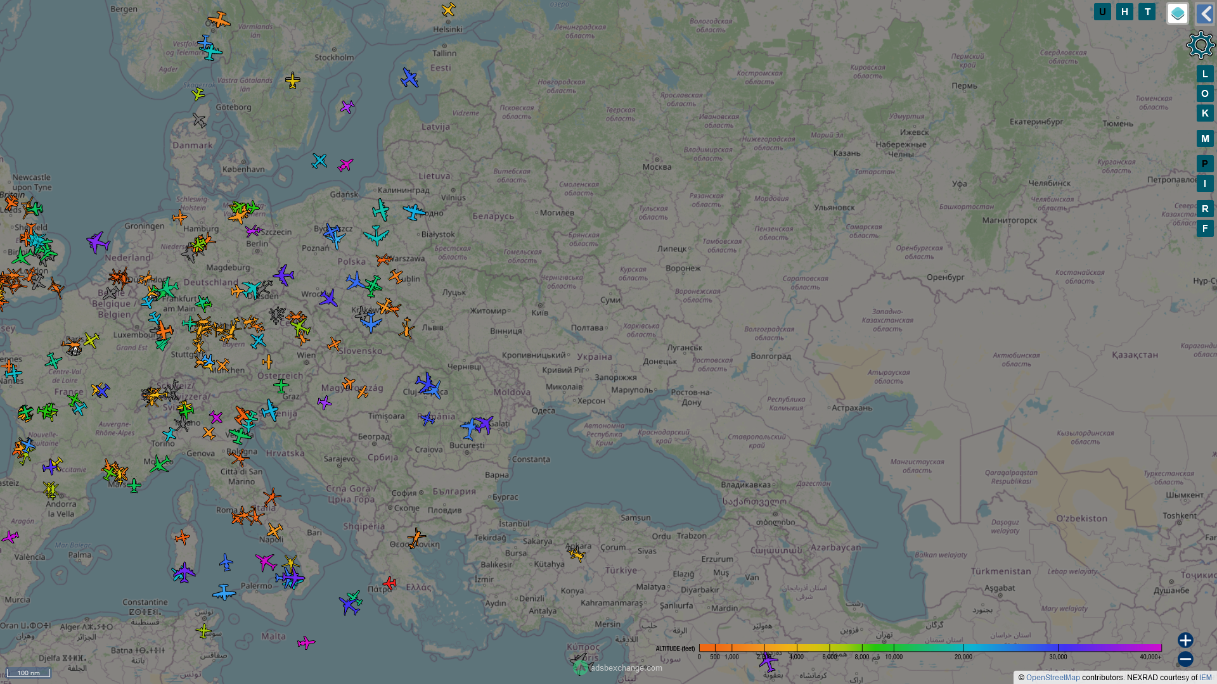Toggle the H button at top

[1124, 12]
